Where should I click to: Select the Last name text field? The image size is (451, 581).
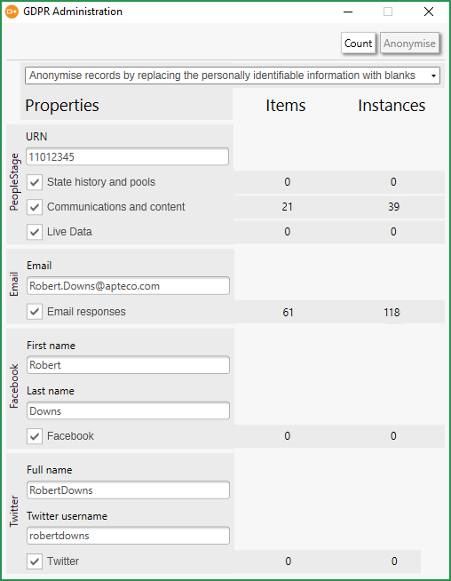(128, 411)
